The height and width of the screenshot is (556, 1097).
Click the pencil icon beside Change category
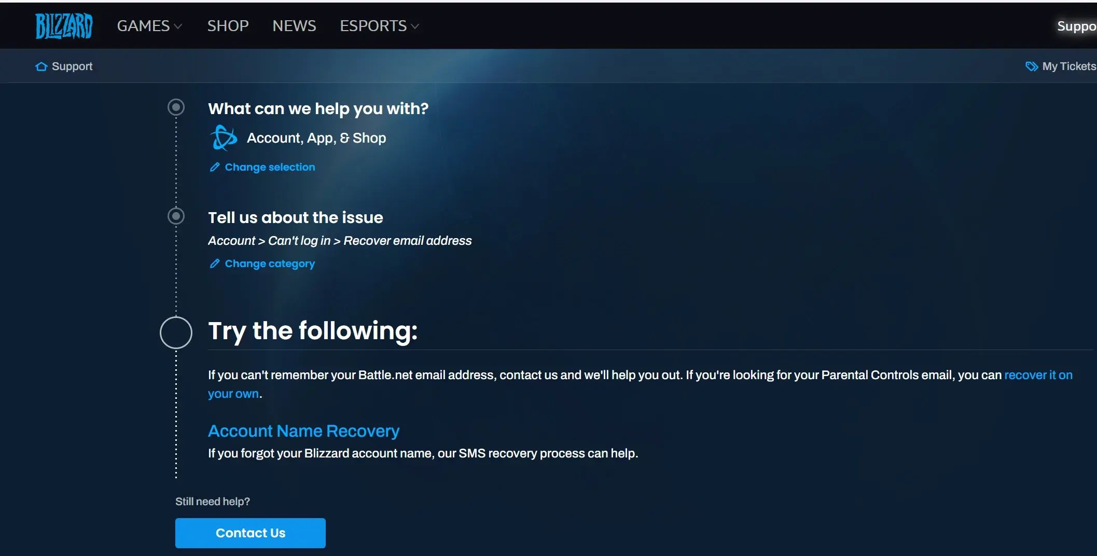(x=214, y=263)
